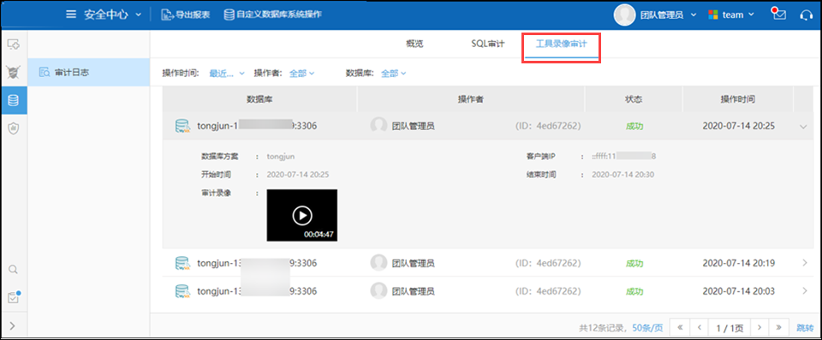Select the shield icon in left sidebar
The image size is (822, 340).
point(14,128)
